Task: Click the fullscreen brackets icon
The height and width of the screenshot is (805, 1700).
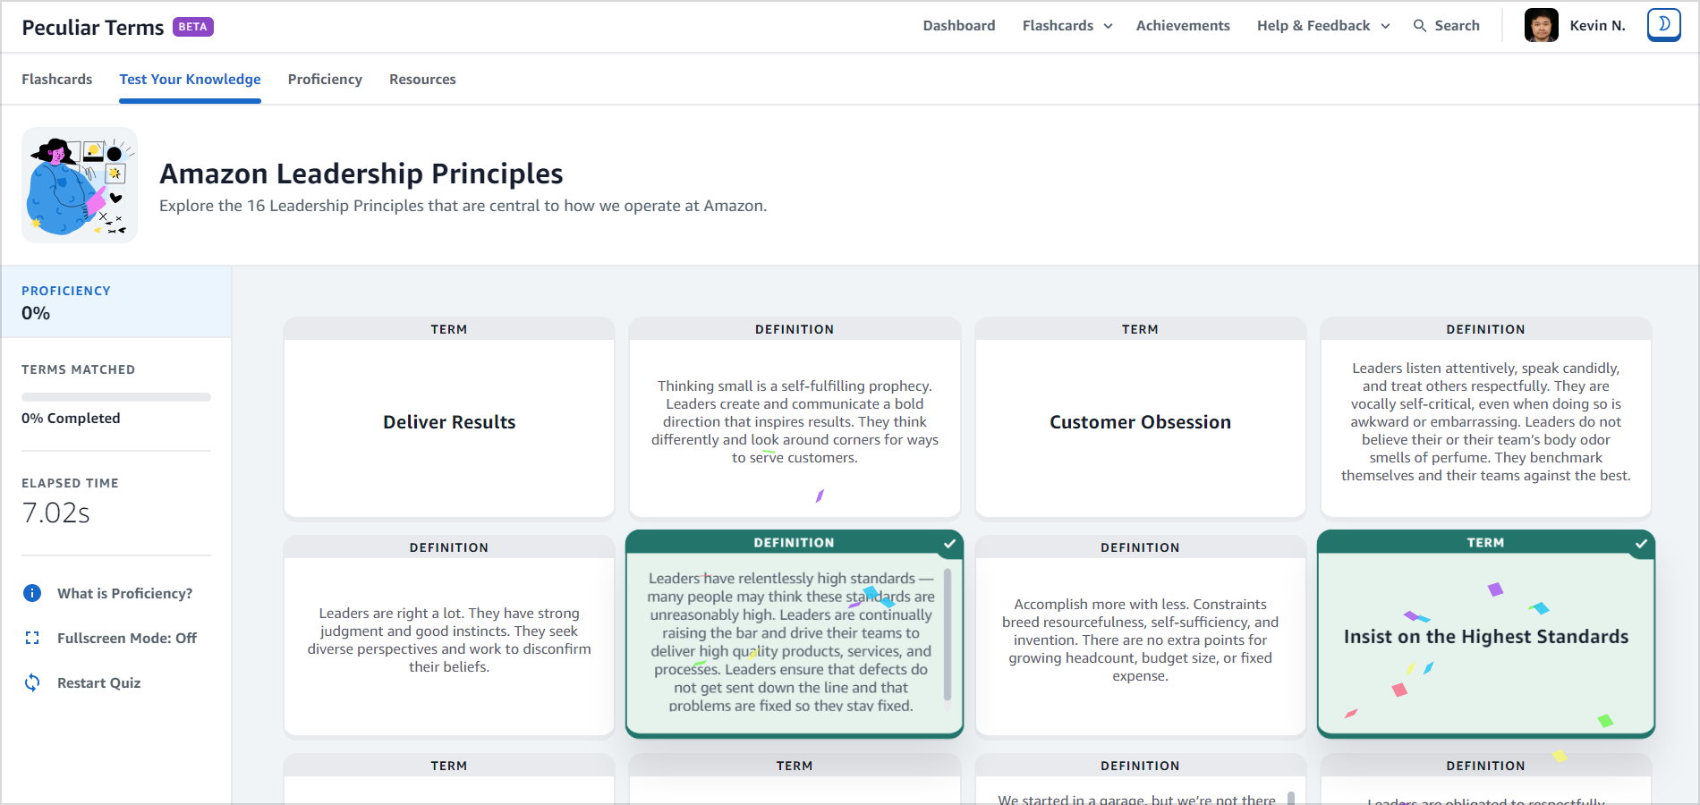Action: click(x=32, y=638)
